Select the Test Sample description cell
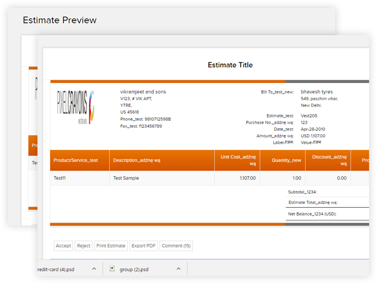Image resolution: width=377 pixels, height=284 pixels. (162, 178)
